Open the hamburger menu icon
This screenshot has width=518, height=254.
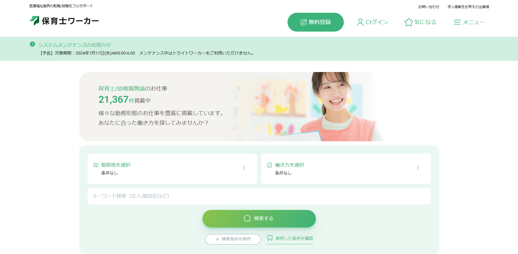[457, 22]
